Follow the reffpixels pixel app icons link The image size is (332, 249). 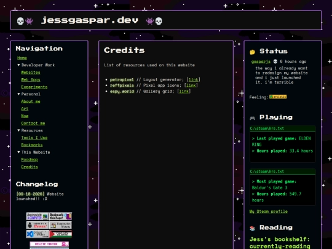(x=191, y=85)
